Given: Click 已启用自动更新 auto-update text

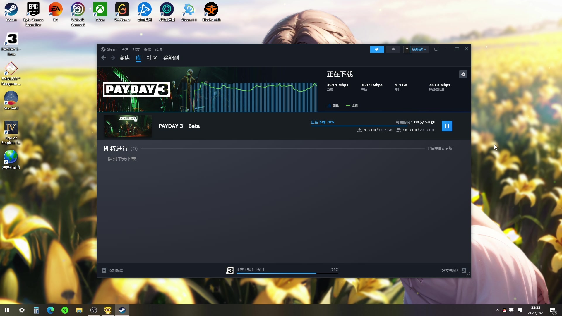Looking at the screenshot, I should 440,148.
